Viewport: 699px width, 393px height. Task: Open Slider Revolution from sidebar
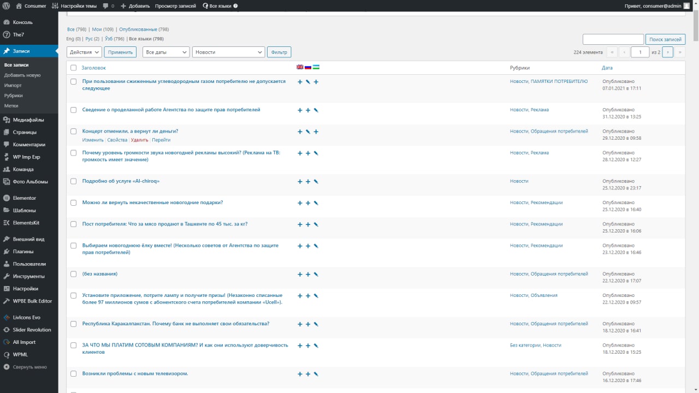(x=29, y=330)
